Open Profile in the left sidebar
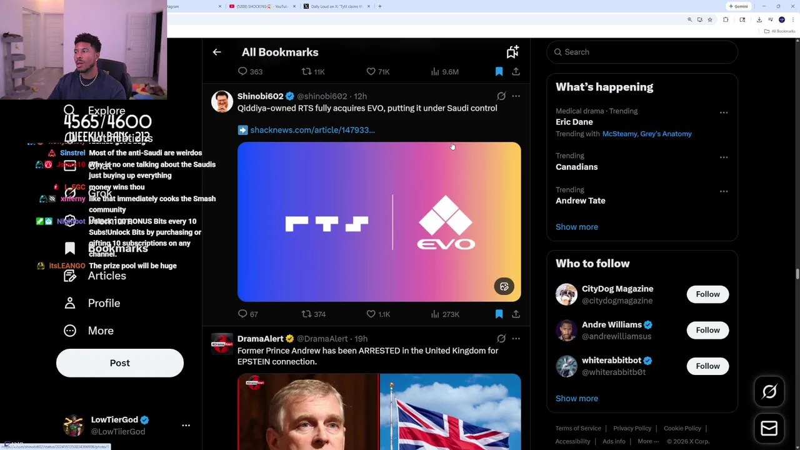This screenshot has height=450, width=800. click(104, 303)
